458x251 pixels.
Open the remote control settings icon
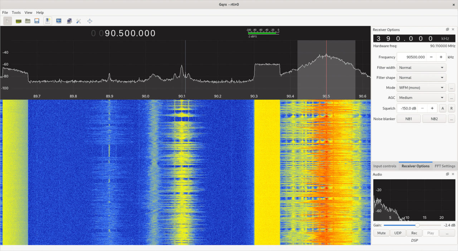point(69,20)
